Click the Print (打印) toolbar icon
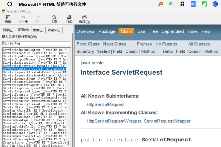The width and height of the screenshot is (221, 147). (x=69, y=19)
